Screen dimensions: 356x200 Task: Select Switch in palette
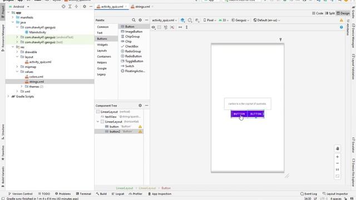point(130,66)
